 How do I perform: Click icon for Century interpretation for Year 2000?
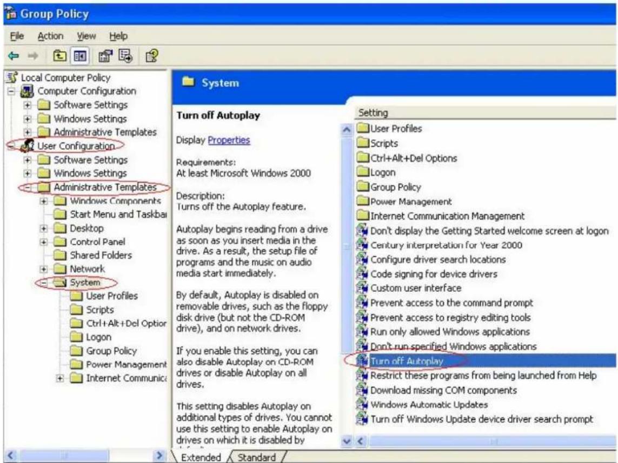pos(362,245)
